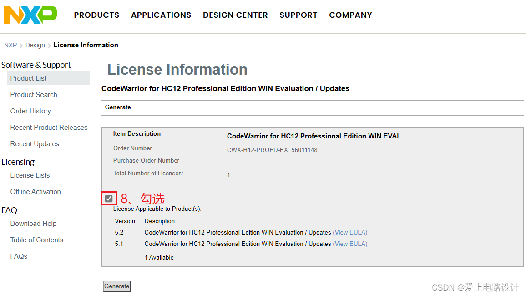Open Table of Contents

coord(36,240)
